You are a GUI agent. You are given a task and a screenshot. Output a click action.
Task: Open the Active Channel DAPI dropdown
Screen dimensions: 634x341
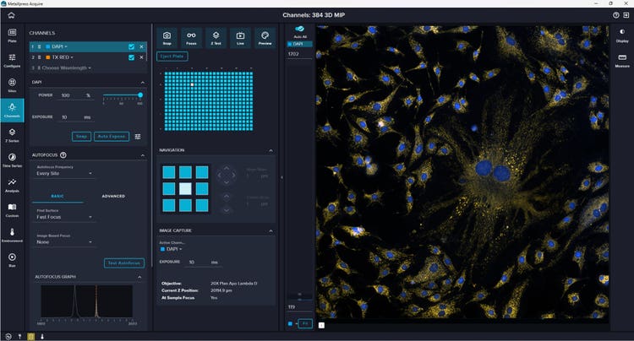coord(172,249)
